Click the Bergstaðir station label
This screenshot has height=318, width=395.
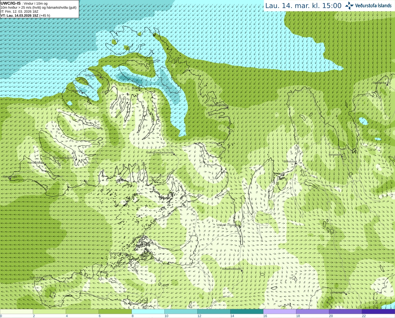(x=335, y=155)
